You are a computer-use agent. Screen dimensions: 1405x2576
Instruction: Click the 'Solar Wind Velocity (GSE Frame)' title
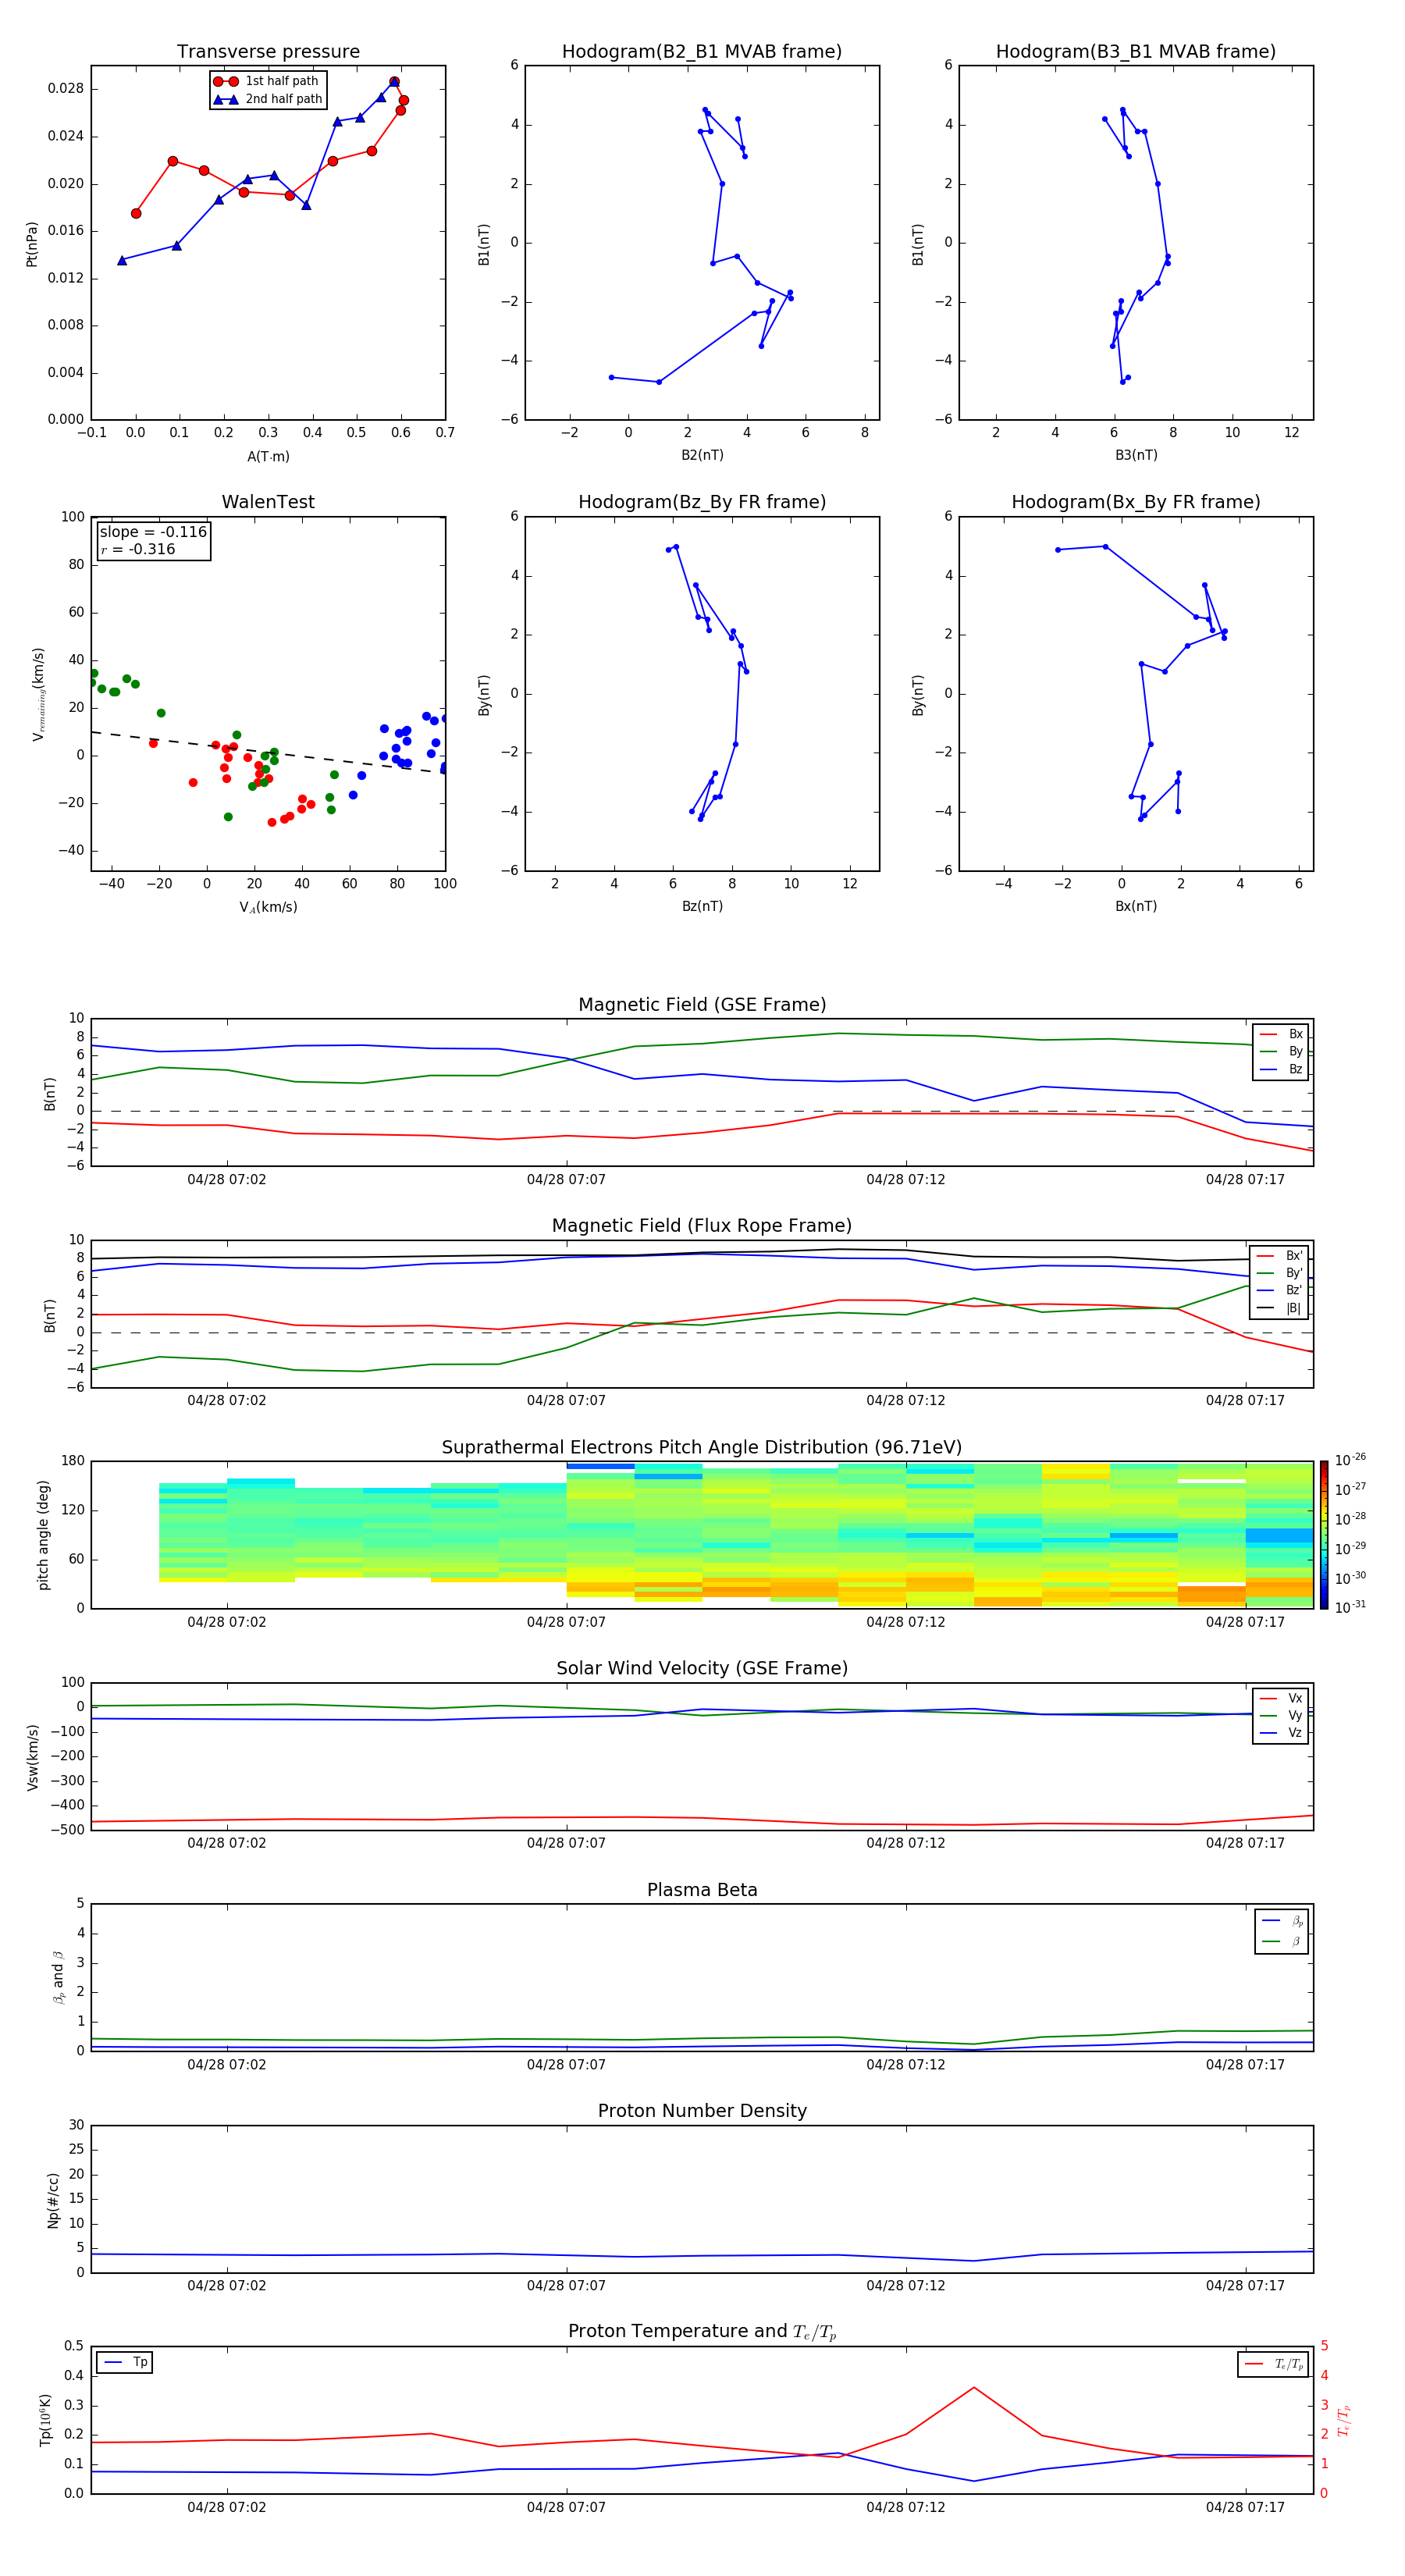[x=702, y=1668]
